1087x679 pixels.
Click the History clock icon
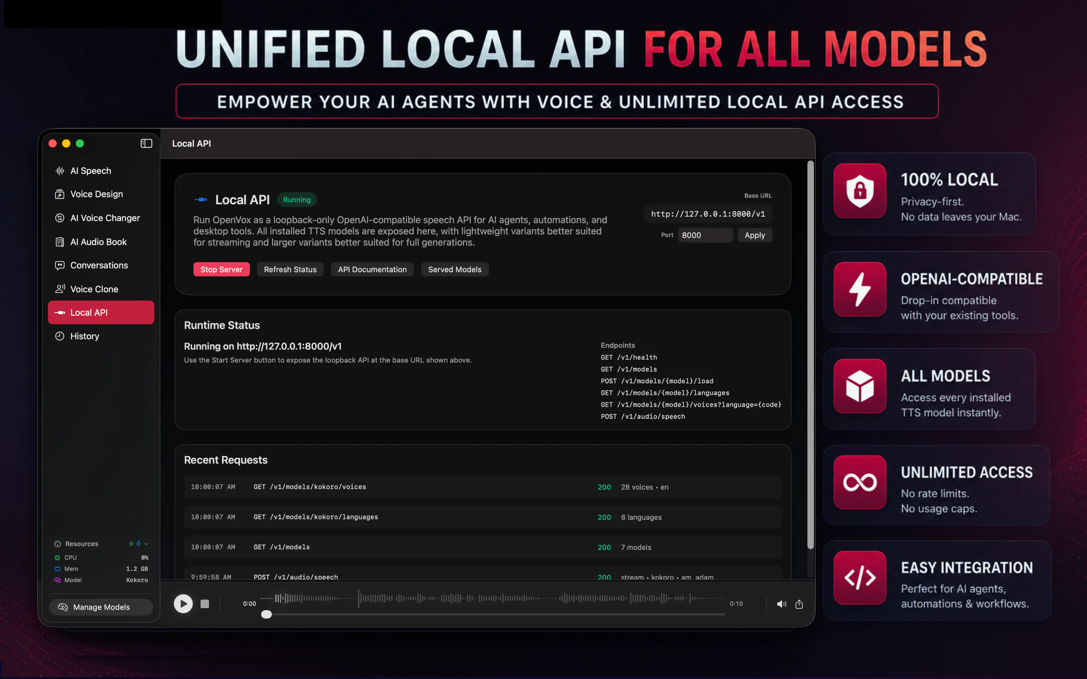[60, 336]
